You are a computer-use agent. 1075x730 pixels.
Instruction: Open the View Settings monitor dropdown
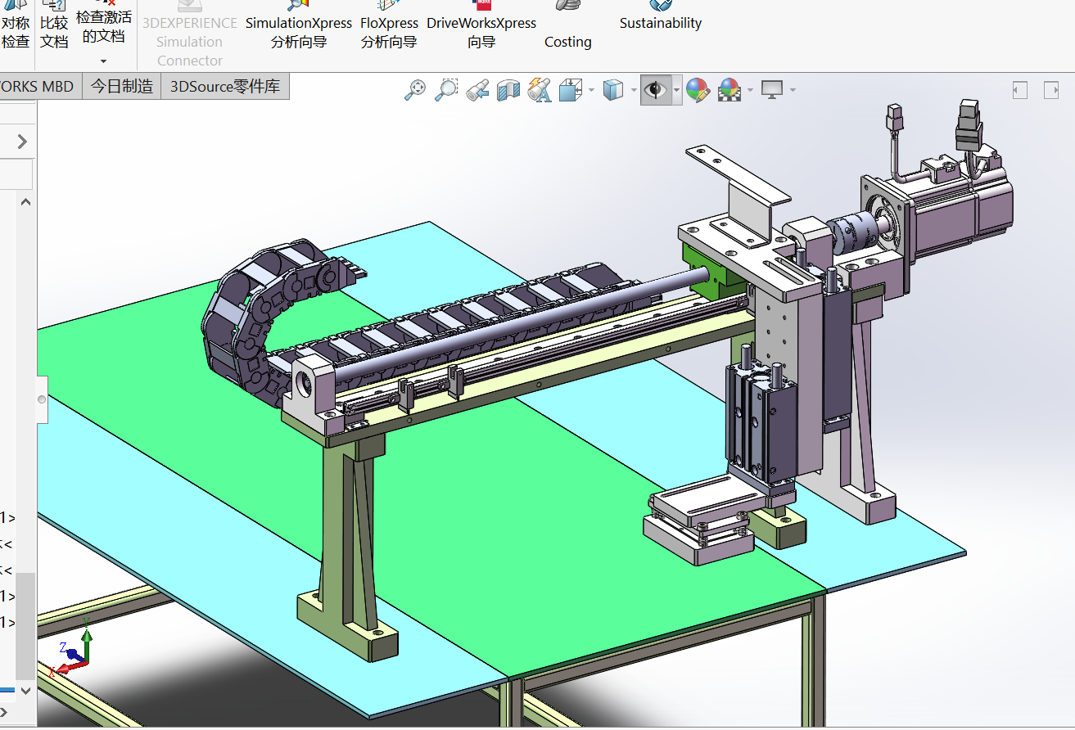pos(792,90)
